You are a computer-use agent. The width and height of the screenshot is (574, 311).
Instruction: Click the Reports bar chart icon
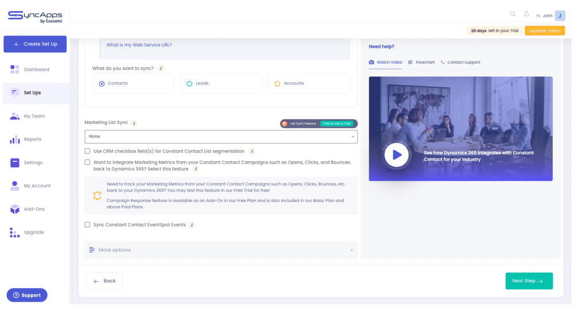pyautogui.click(x=15, y=139)
